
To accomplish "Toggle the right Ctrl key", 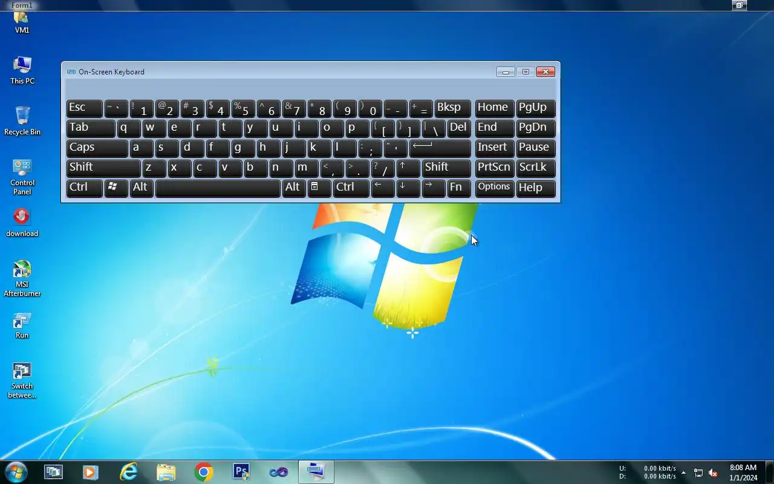I will pos(351,188).
